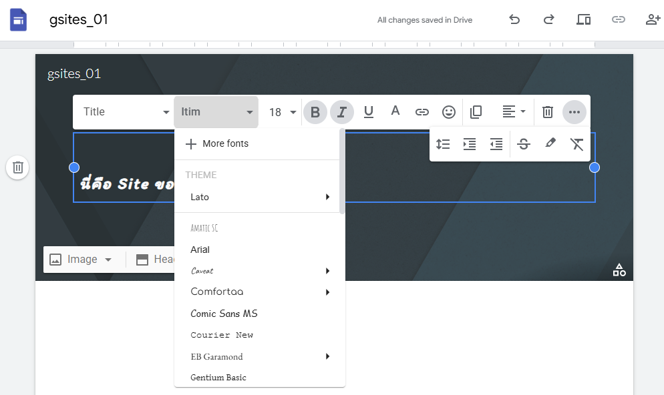Click the line spacing icon

pos(443,144)
